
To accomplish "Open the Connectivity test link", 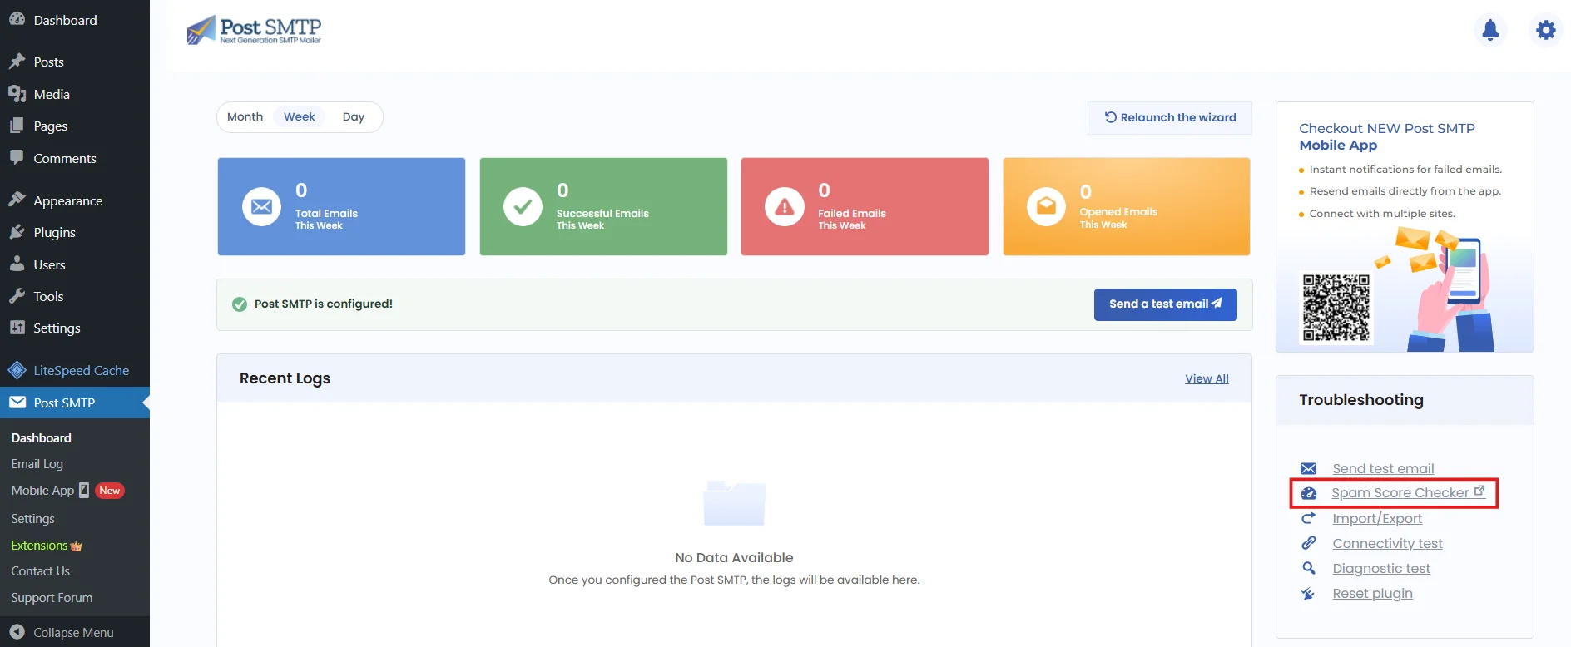I will click(x=1387, y=543).
